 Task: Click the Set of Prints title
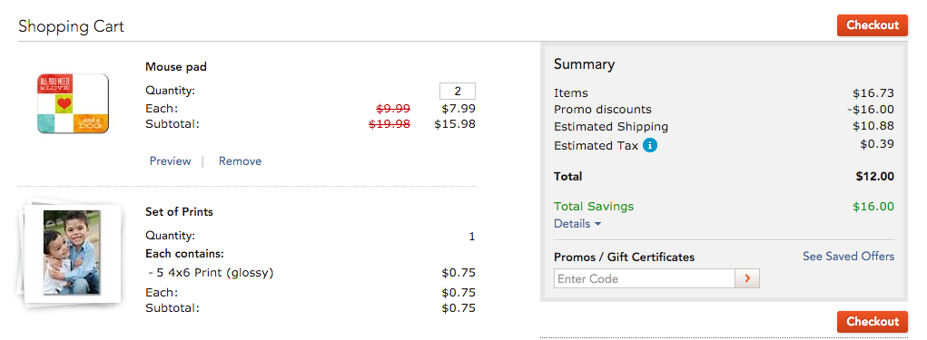[179, 212]
